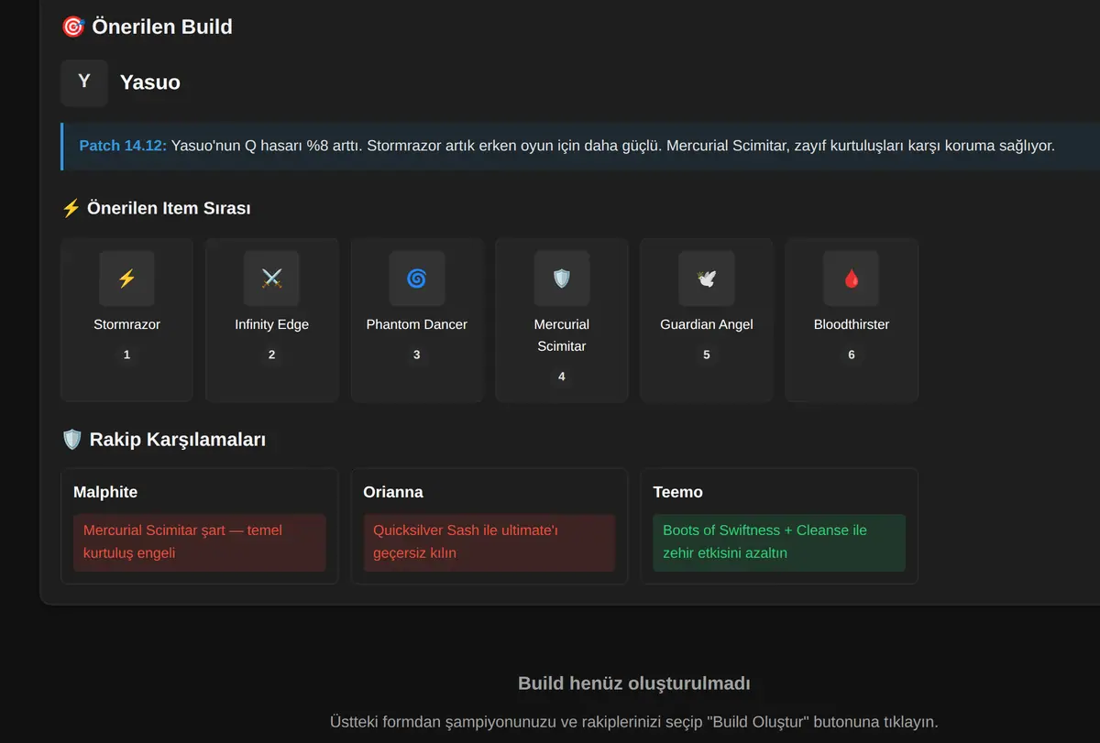1100x743 pixels.
Task: Click the target icon beside Önerilen Build
Action: 72,27
